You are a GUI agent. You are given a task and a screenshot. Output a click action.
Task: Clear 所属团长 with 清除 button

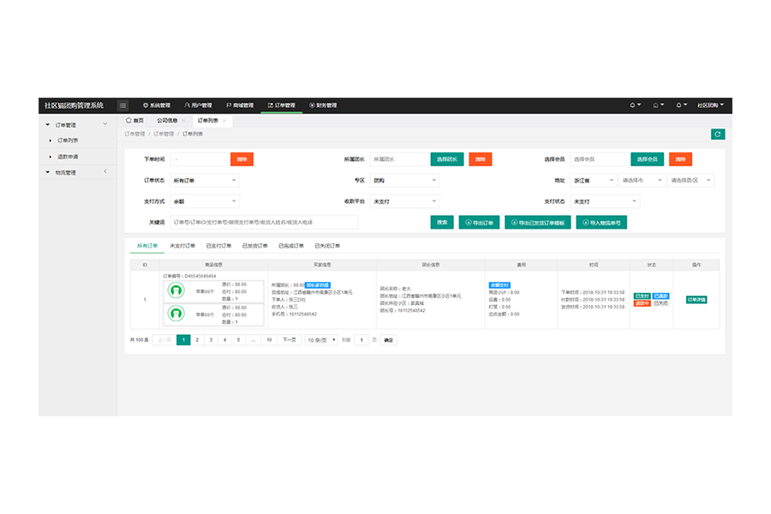tap(481, 159)
